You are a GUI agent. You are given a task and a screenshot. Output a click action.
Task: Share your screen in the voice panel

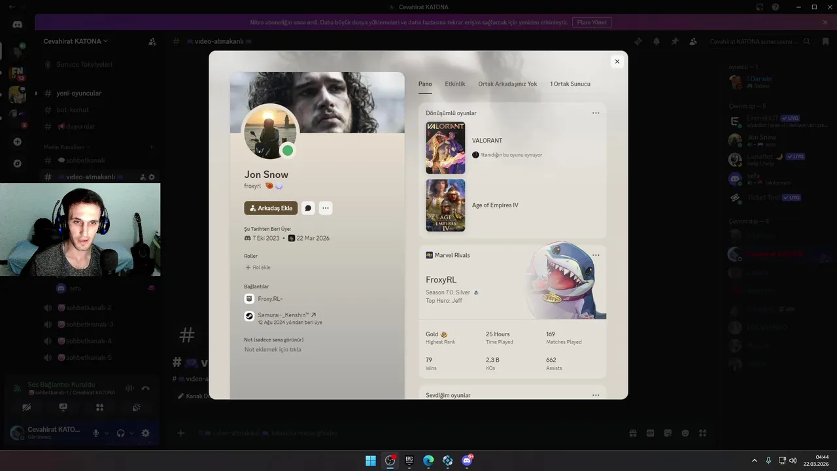63,407
